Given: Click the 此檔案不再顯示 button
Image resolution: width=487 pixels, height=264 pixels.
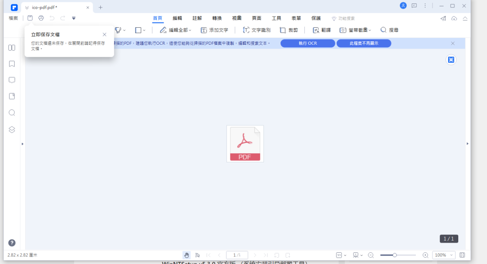Looking at the screenshot, I should pos(364,43).
